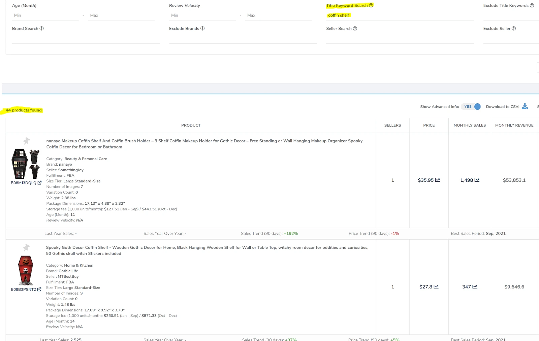The image size is (539, 341).
Task: Click the red coffin shelf product thumbnail
Action: [x=26, y=270]
